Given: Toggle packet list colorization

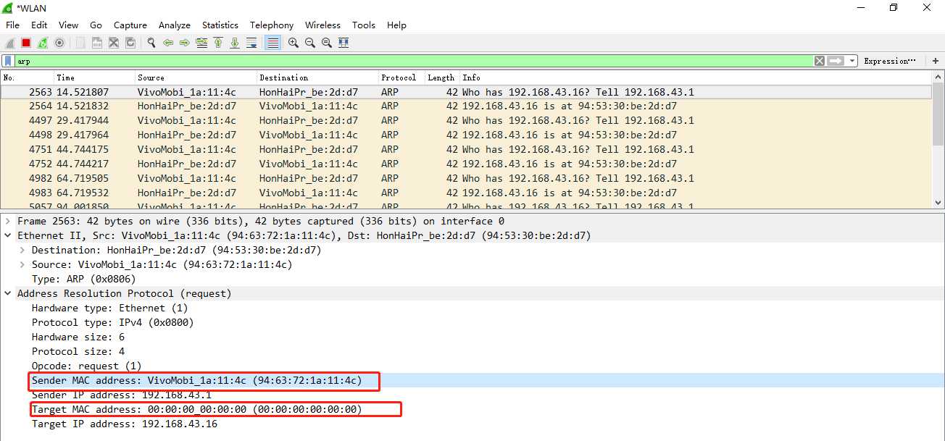Looking at the screenshot, I should click(x=272, y=43).
